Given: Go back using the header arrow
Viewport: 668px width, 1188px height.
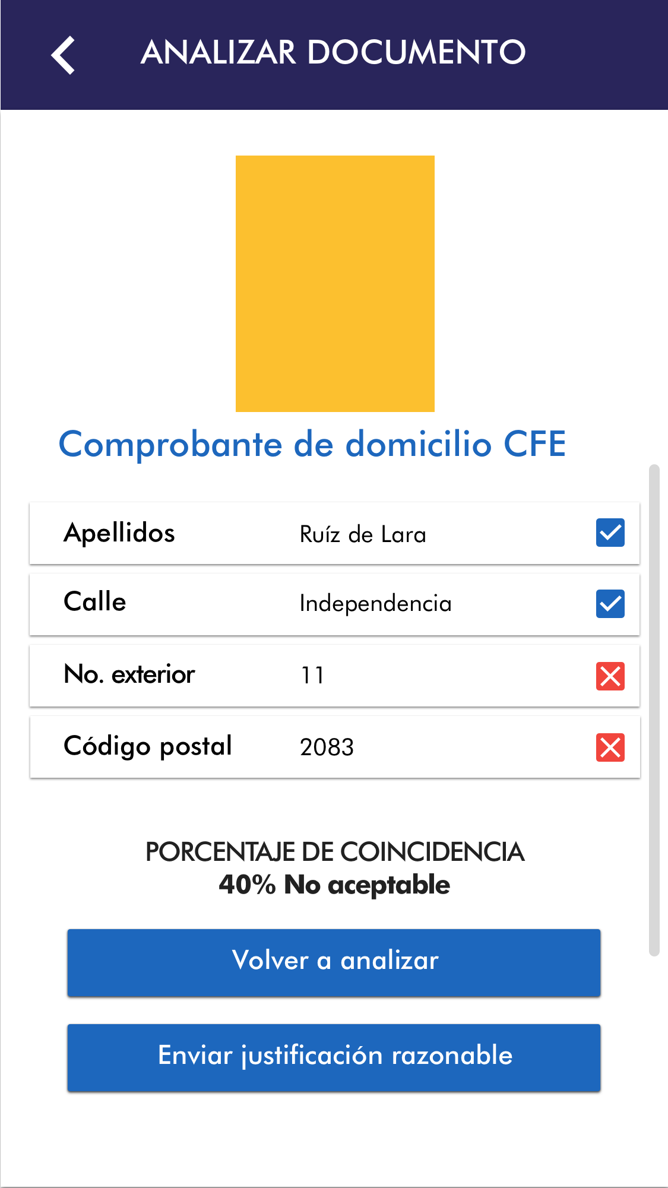Looking at the screenshot, I should [x=63, y=55].
